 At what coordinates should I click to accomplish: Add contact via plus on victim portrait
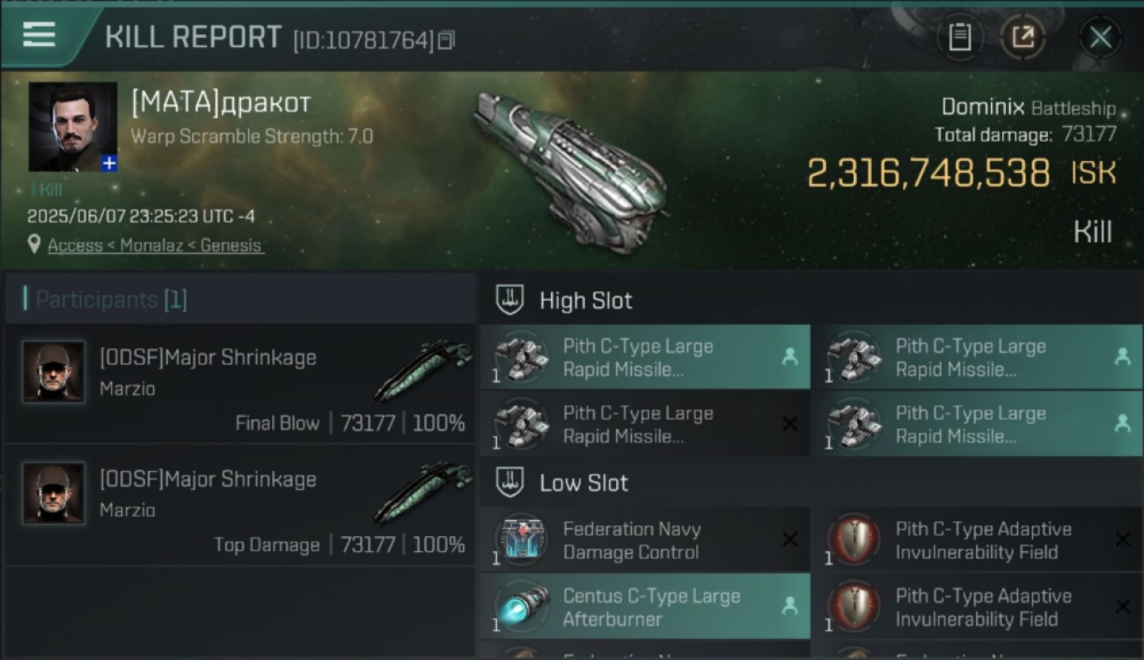[108, 163]
